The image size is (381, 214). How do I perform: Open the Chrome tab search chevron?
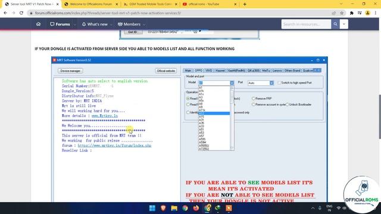[x=341, y=4]
